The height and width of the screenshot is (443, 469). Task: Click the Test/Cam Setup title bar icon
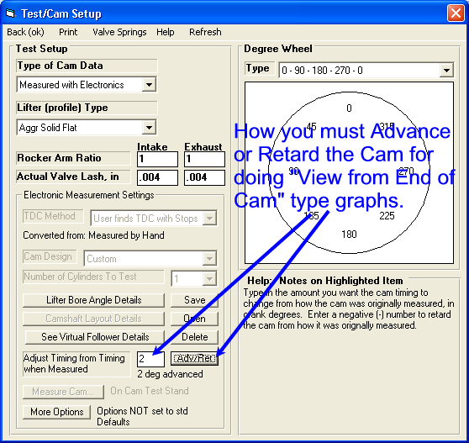tap(10, 13)
